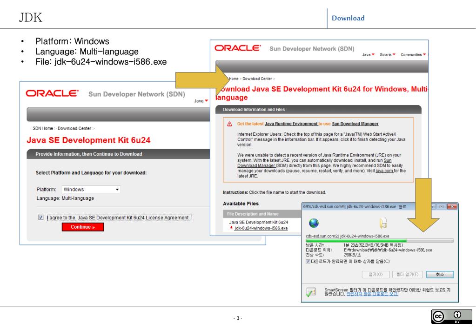
Task: Expand the Java menu in left window
Action: (x=201, y=101)
